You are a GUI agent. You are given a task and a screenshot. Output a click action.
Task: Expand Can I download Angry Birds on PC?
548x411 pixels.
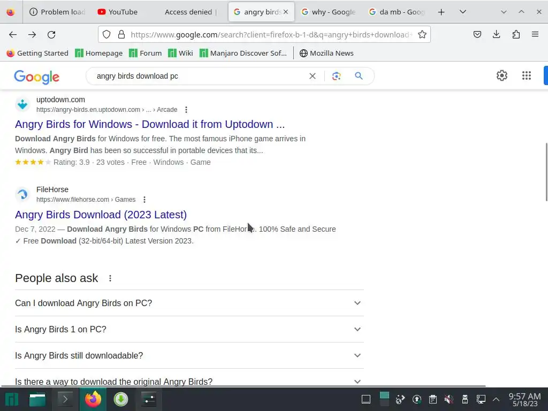point(189,303)
